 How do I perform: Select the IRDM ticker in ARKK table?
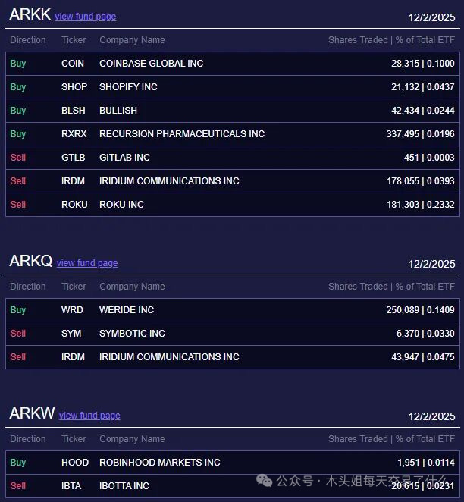[73, 181]
